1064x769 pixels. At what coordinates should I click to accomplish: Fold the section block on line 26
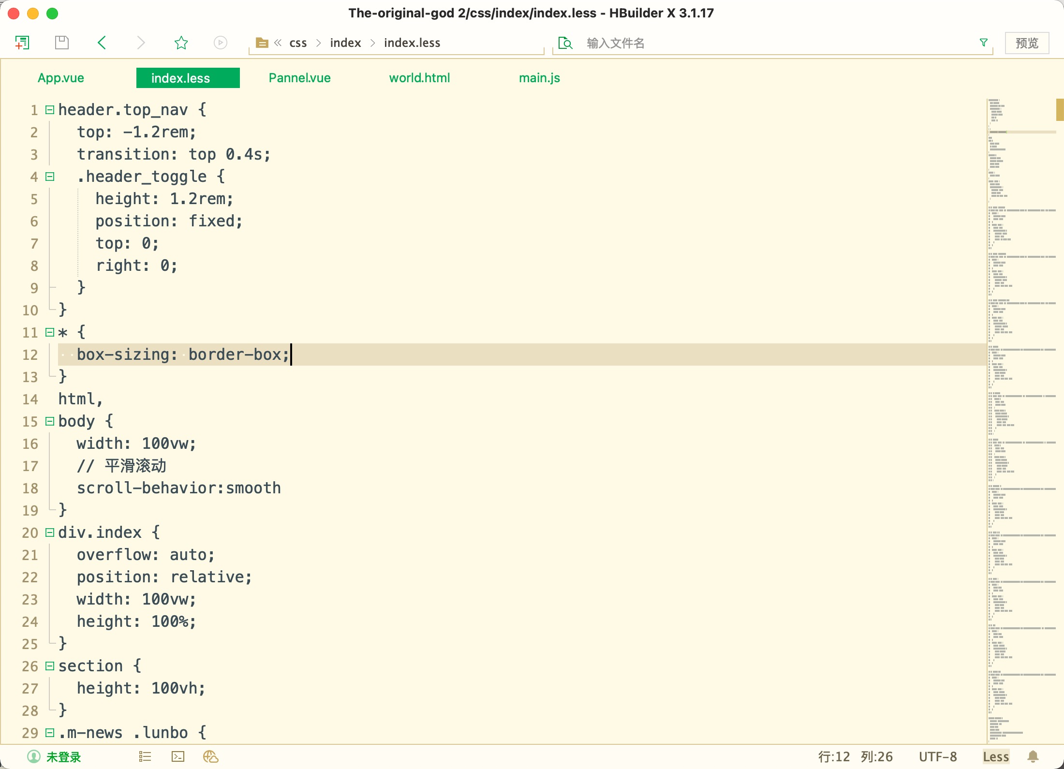click(49, 666)
